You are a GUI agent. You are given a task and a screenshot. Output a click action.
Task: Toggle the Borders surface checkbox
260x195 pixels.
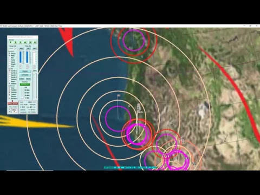[10, 99]
